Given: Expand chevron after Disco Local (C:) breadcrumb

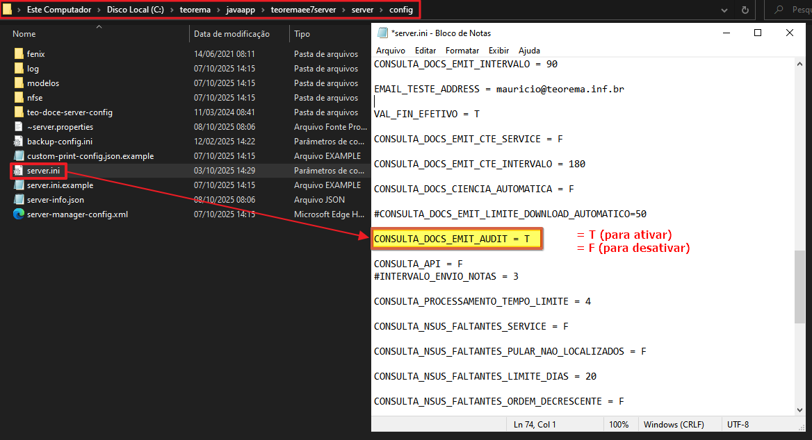Looking at the screenshot, I should point(172,10).
